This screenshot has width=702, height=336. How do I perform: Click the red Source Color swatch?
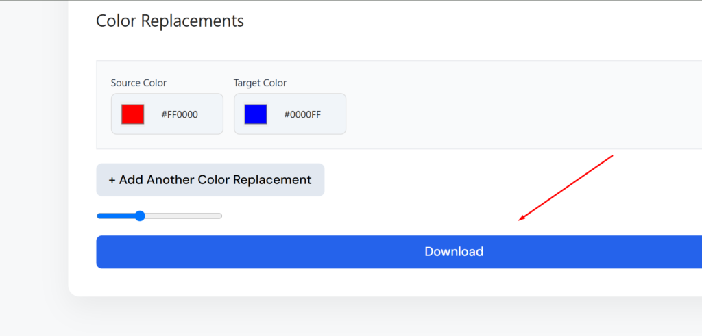click(132, 114)
